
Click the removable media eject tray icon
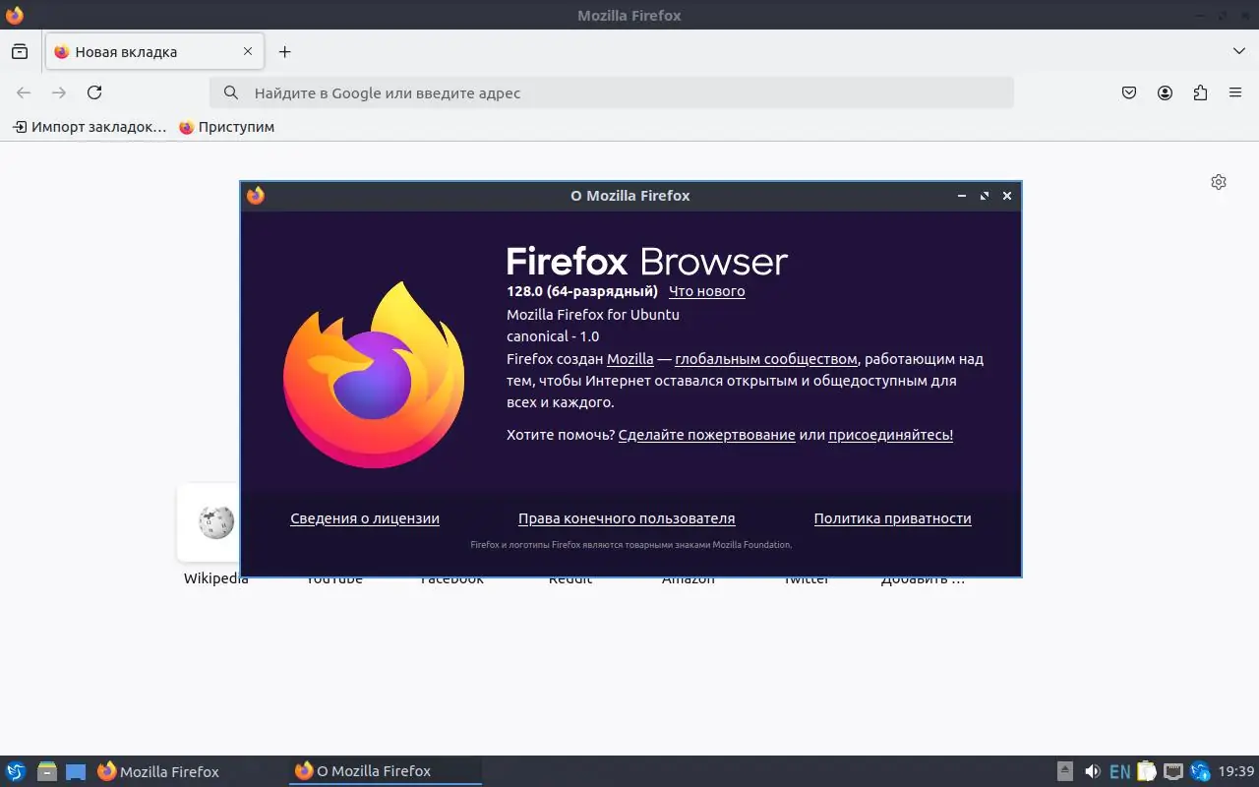[x=1065, y=771]
